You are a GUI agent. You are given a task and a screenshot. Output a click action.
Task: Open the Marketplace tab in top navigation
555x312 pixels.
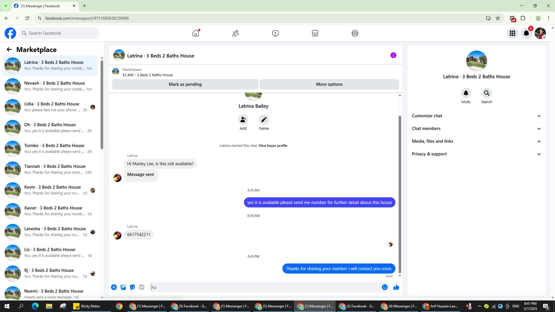tap(315, 33)
